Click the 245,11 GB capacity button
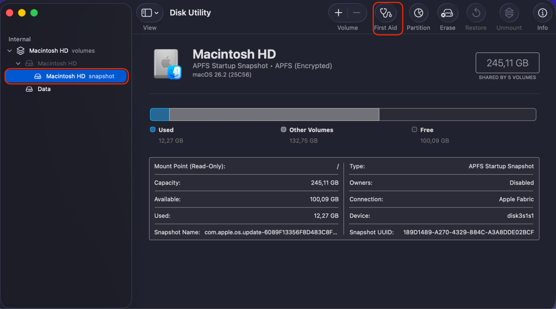This screenshot has height=309, width=556. [507, 63]
